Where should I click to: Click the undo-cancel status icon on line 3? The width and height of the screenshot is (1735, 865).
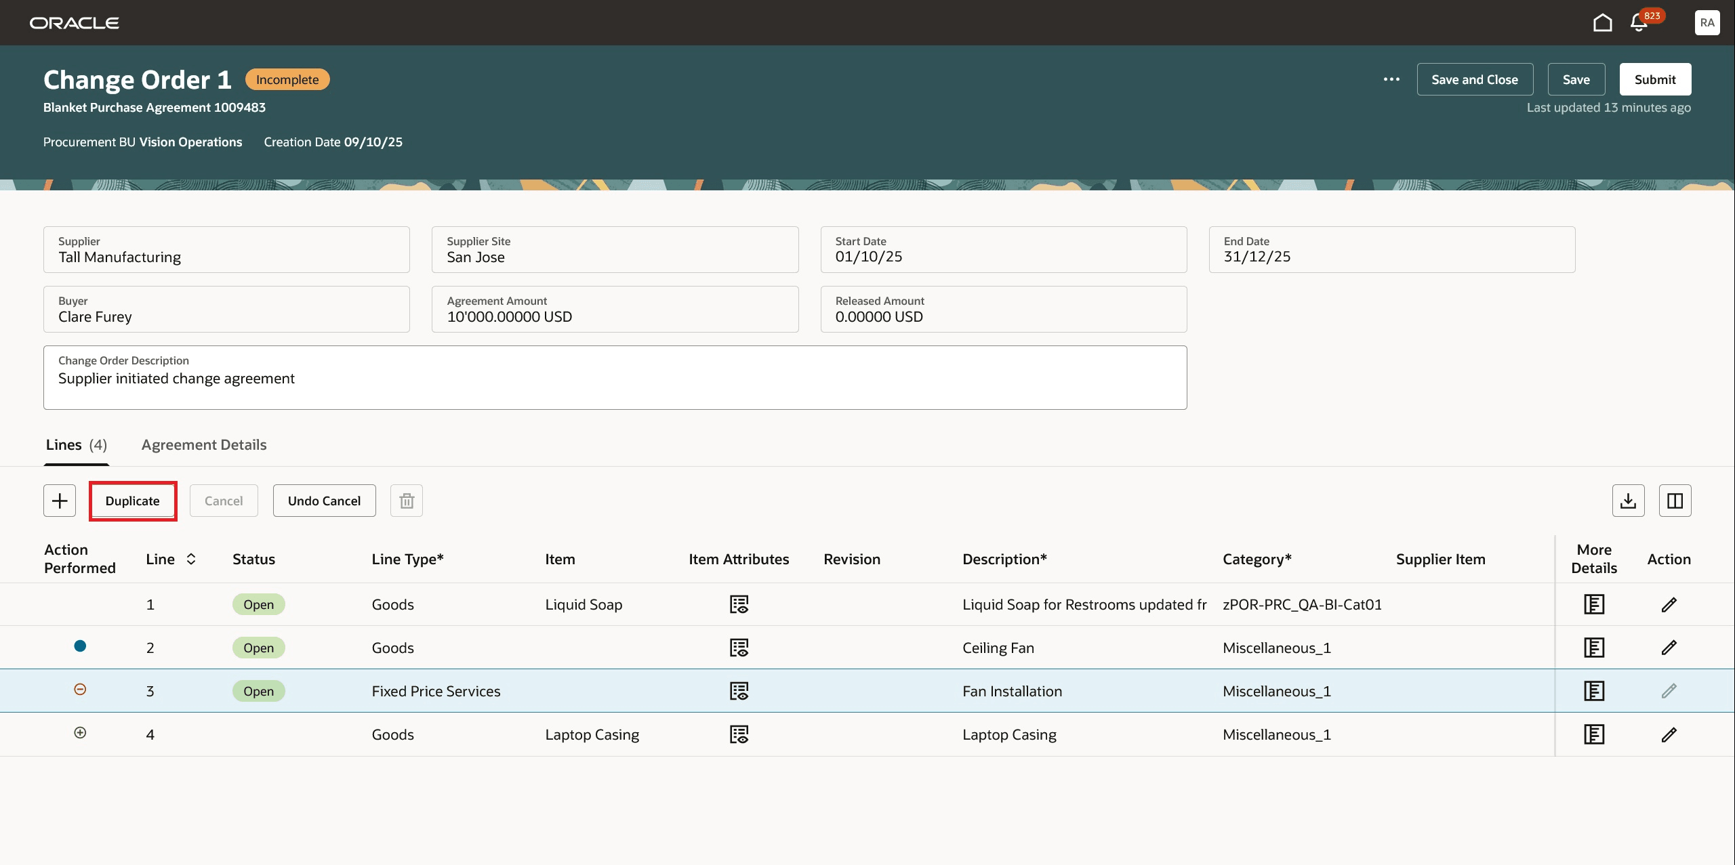pos(80,690)
